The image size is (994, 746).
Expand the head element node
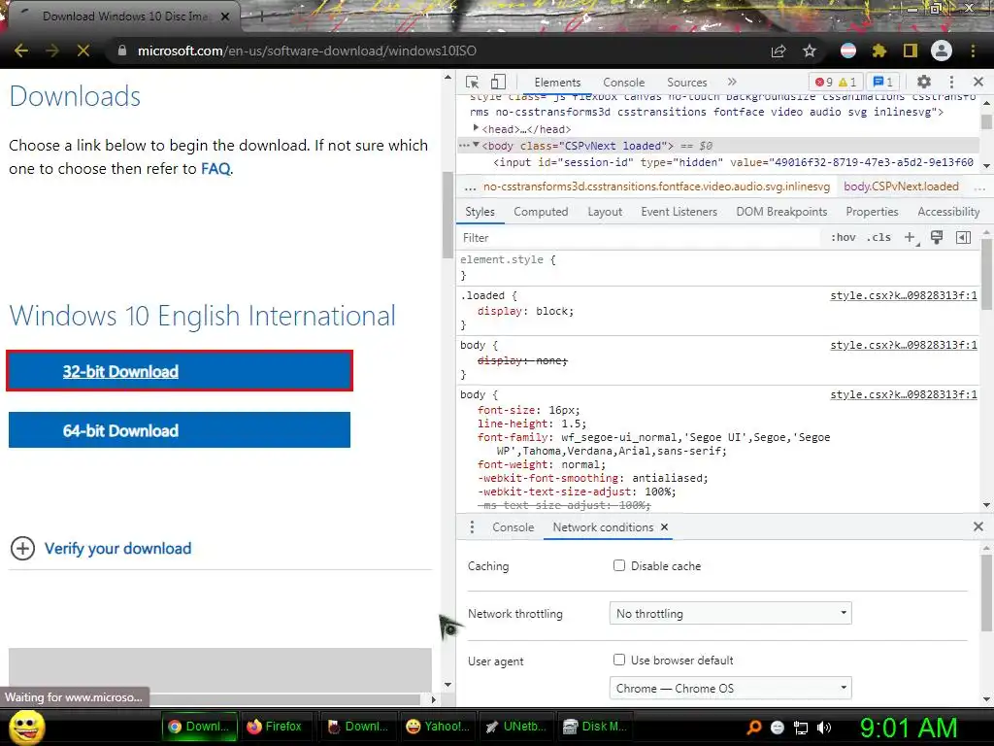click(x=476, y=129)
